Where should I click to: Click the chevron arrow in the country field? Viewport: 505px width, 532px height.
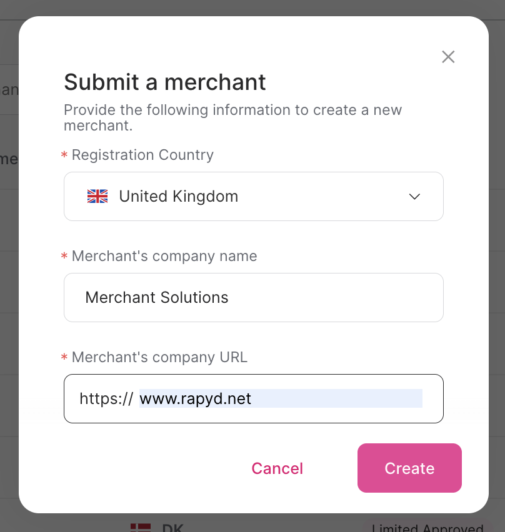414,196
